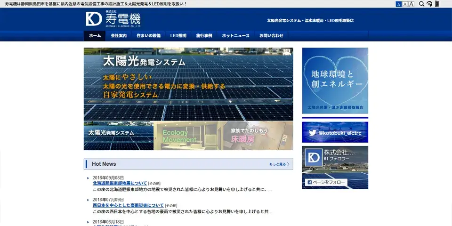The height and width of the screenshot is (226, 452).
Task: Select the Ecology Movement slide thumbnail
Action: 188,136
